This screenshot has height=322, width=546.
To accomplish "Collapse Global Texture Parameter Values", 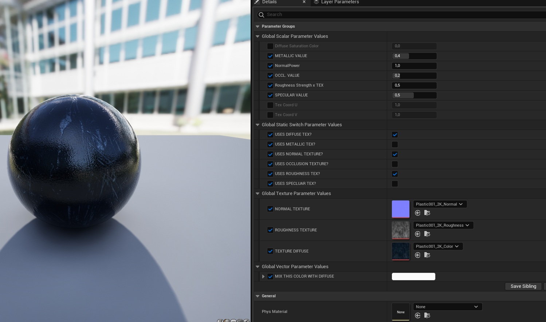I will click(x=258, y=194).
